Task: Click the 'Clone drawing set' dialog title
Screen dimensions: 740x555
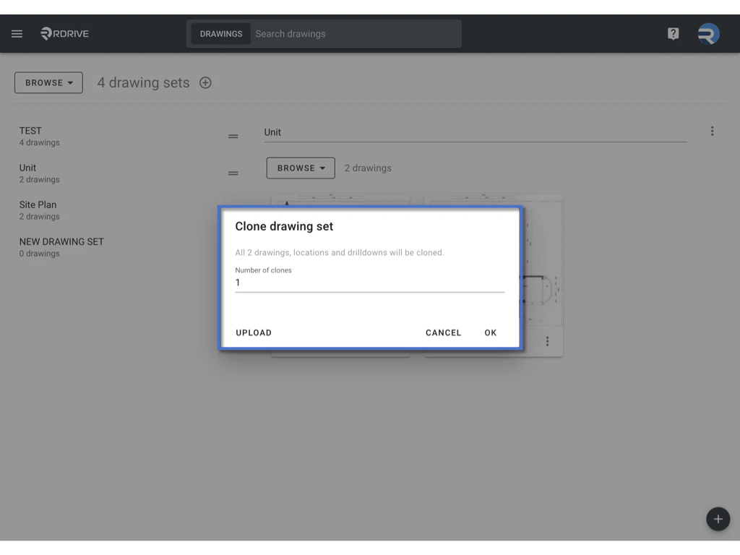Action: (x=284, y=226)
